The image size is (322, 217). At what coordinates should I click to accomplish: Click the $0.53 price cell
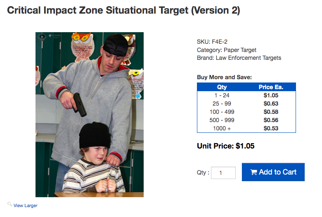271,128
